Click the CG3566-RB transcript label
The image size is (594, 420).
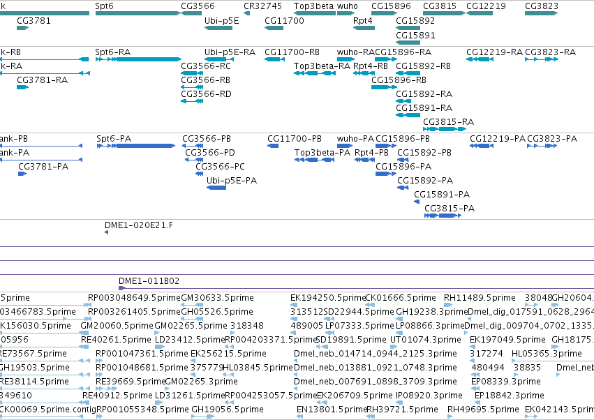pyautogui.click(x=206, y=80)
